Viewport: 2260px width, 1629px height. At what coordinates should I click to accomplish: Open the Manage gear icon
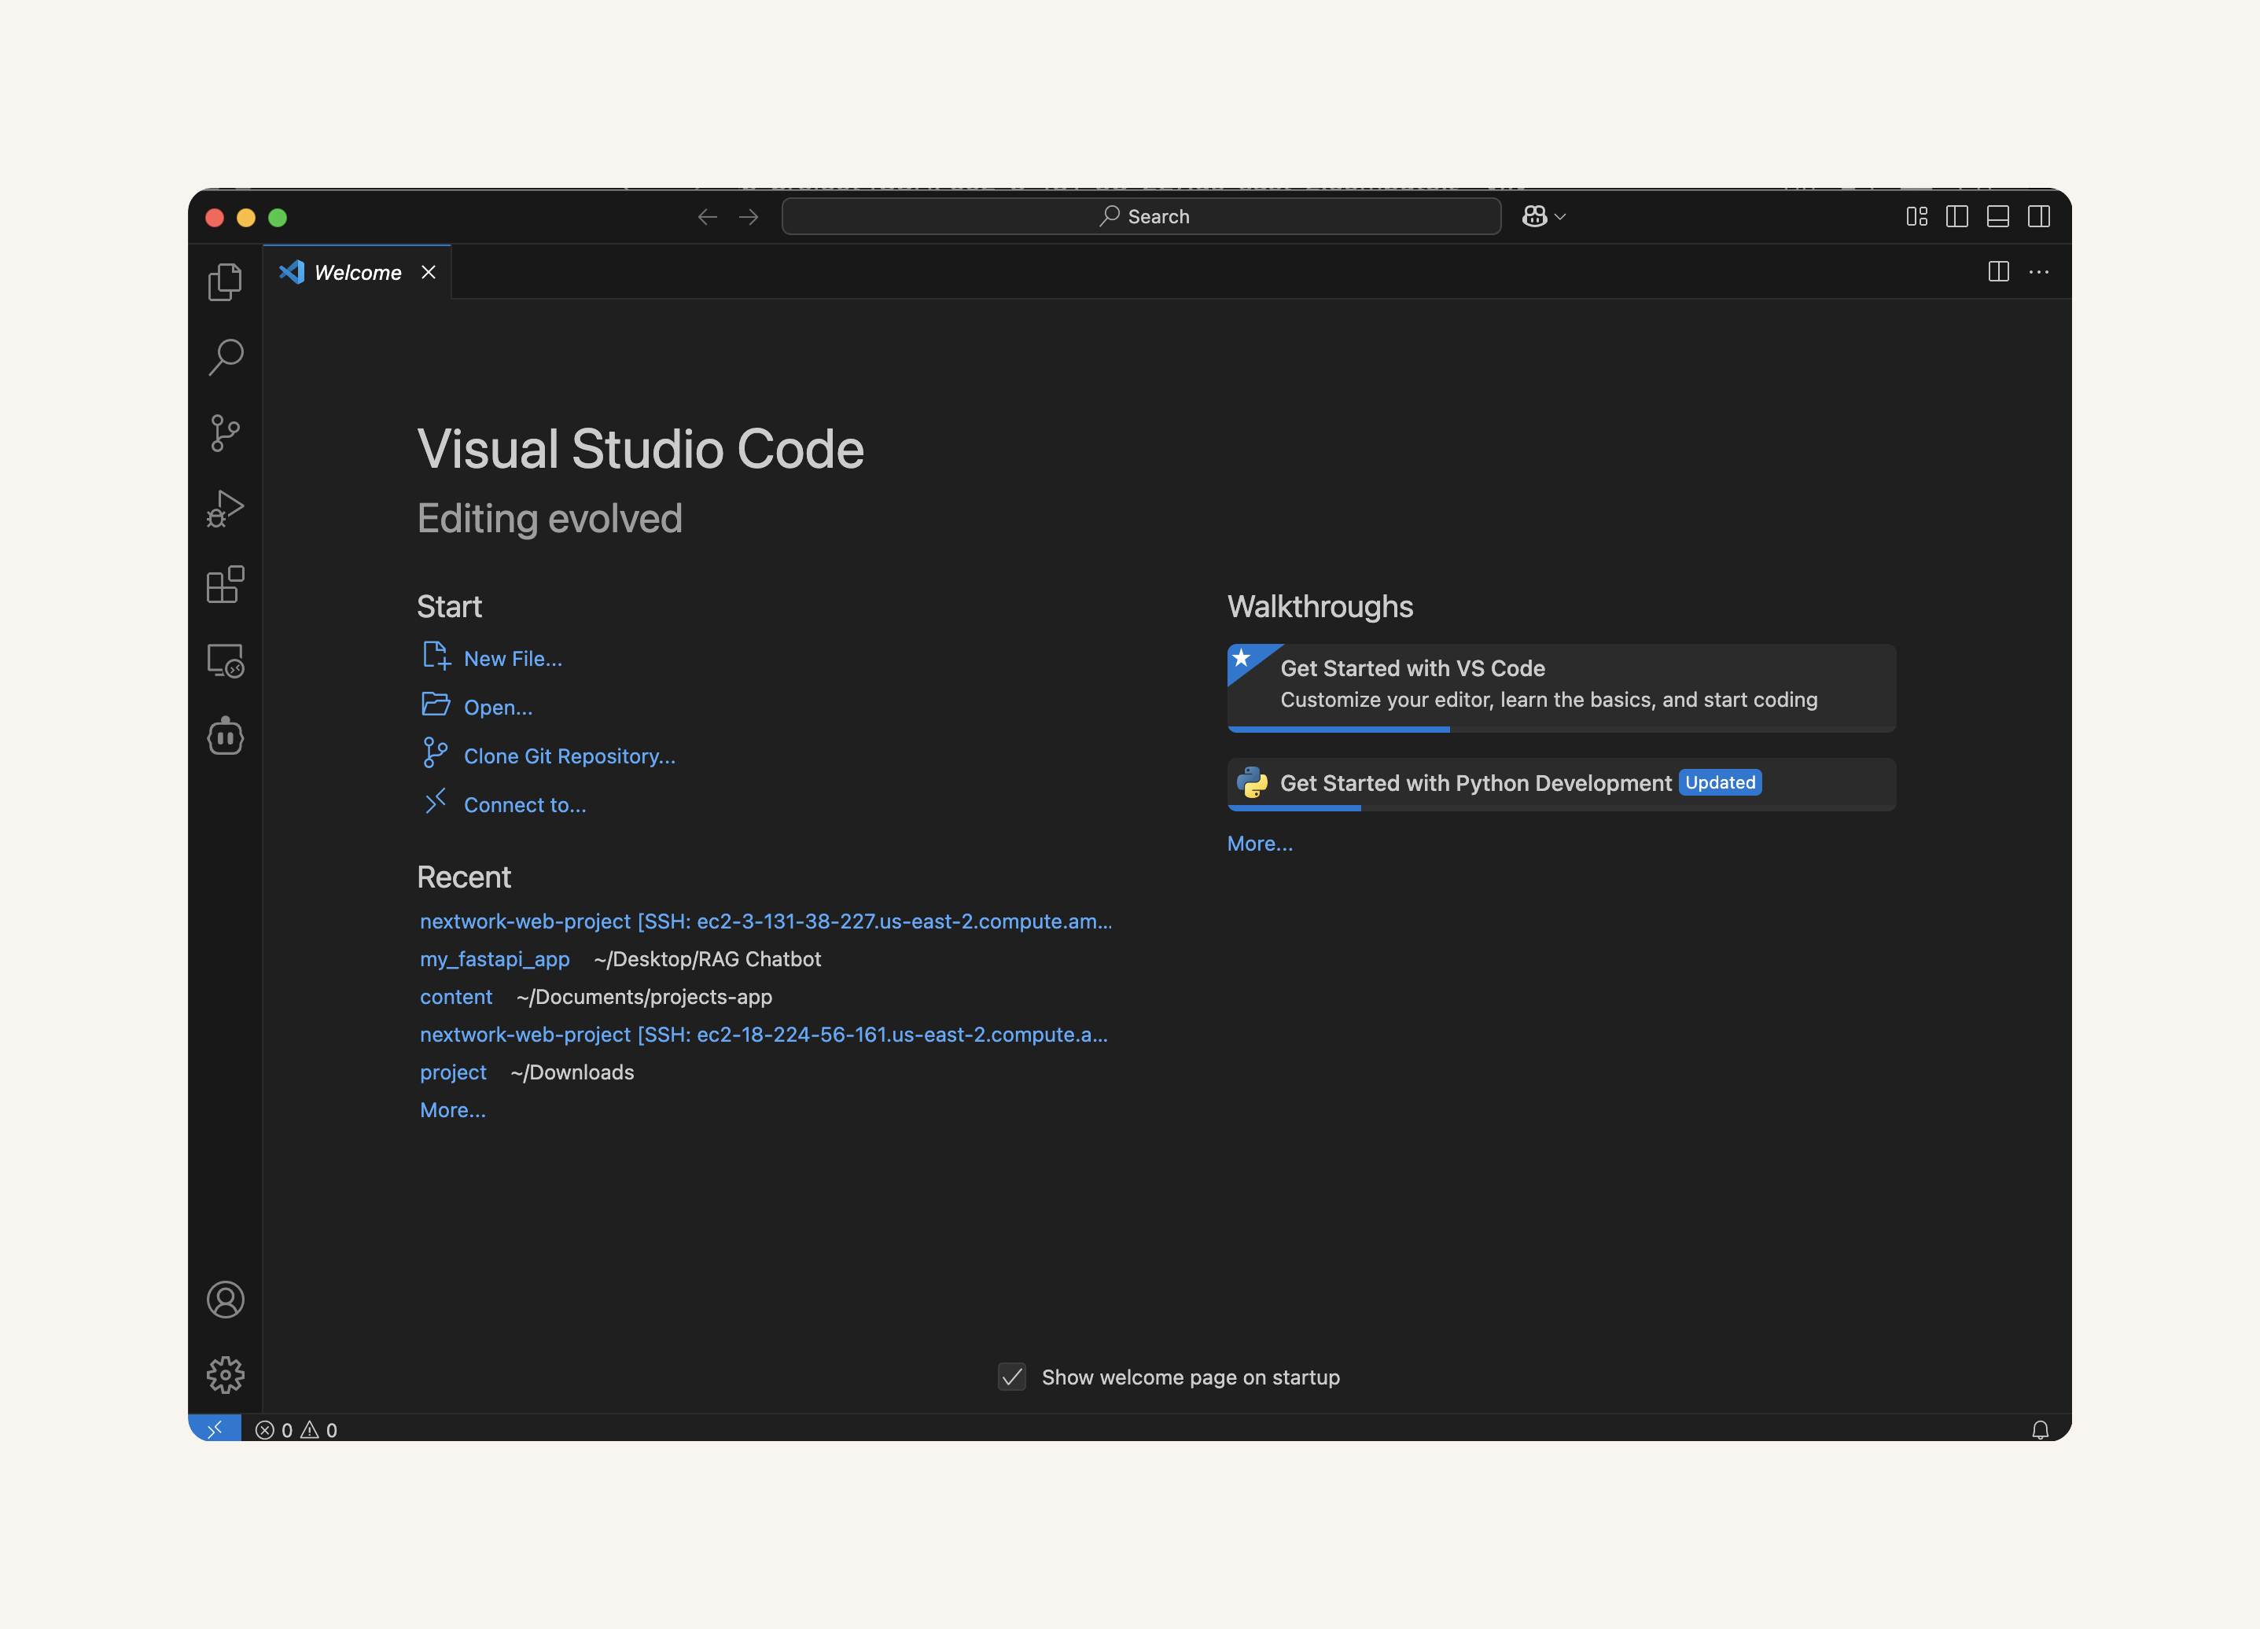225,1375
